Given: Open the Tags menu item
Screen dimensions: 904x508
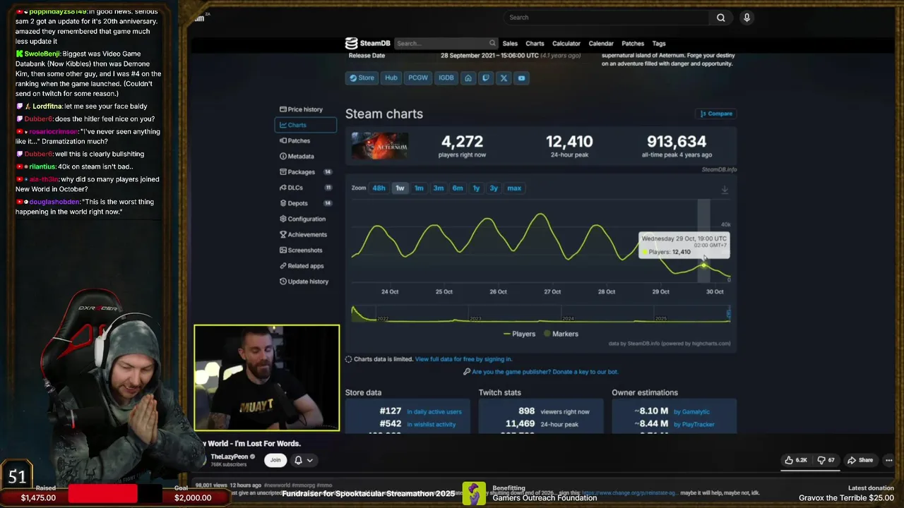Looking at the screenshot, I should click(659, 43).
